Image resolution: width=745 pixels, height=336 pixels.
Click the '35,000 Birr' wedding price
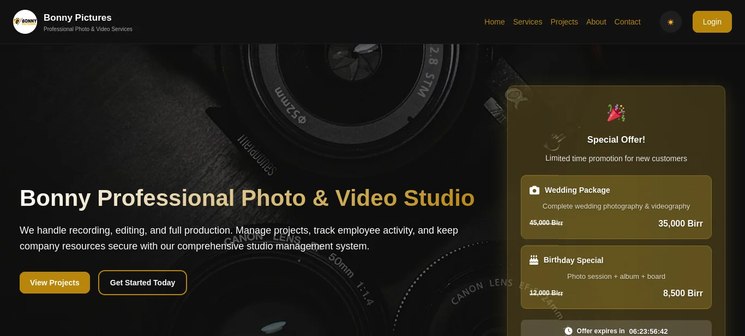[x=681, y=223]
